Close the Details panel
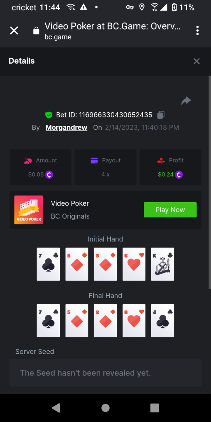The width and height of the screenshot is (211, 422). 197,61
